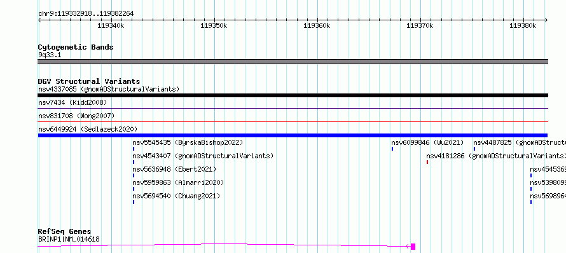Click the nsv831708 (Wong2007) label
This screenshot has width=566, height=253.
[x=76, y=116]
